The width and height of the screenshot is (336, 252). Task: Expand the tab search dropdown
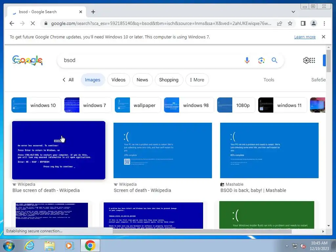pyautogui.click(x=293, y=12)
